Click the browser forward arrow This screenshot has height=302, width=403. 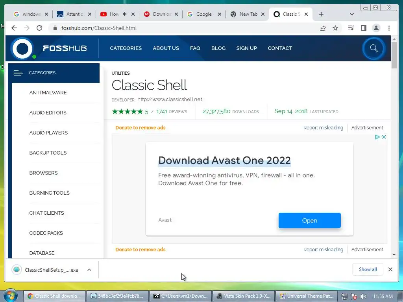(27, 28)
